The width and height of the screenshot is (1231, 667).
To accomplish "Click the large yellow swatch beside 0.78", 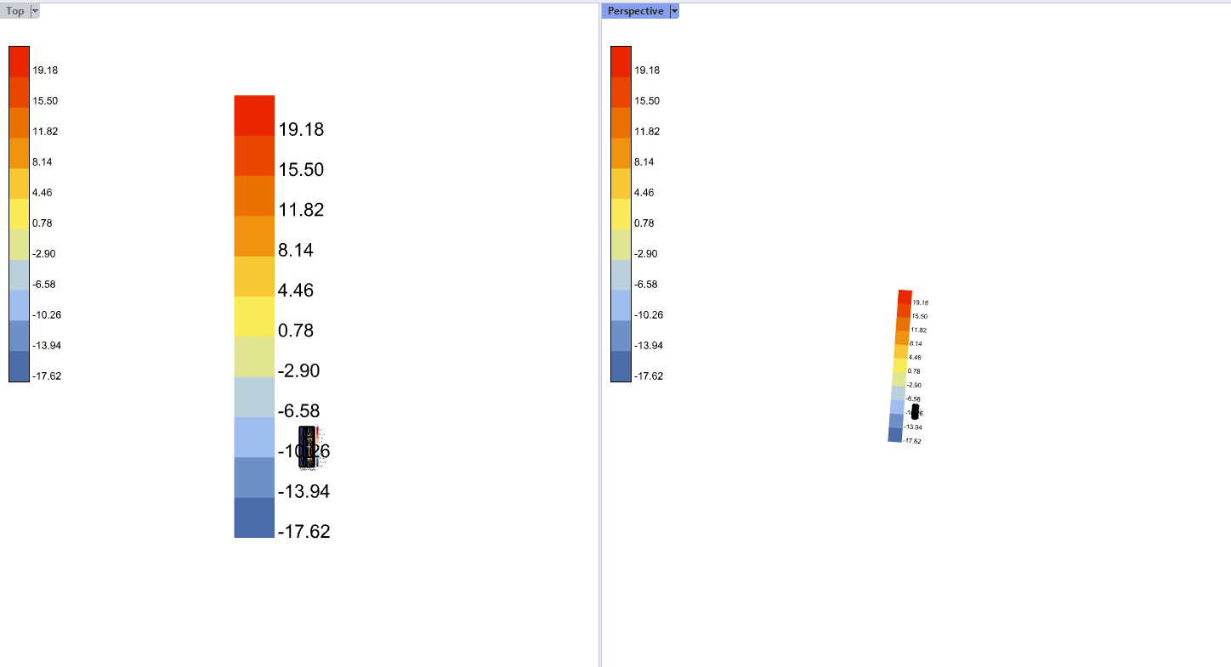I will click(254, 316).
